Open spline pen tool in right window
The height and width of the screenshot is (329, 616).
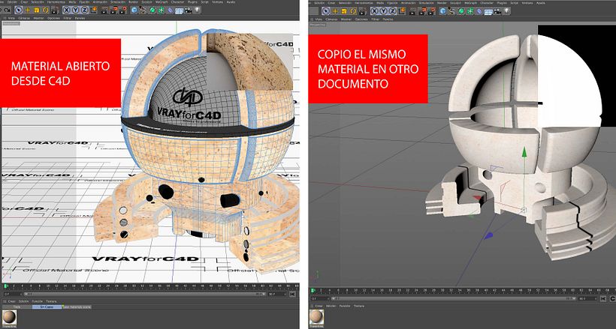(x=451, y=11)
